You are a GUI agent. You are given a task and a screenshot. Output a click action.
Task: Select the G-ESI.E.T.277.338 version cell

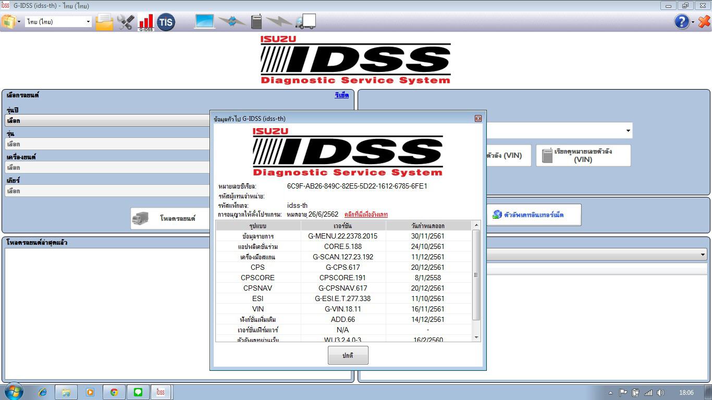pyautogui.click(x=343, y=298)
